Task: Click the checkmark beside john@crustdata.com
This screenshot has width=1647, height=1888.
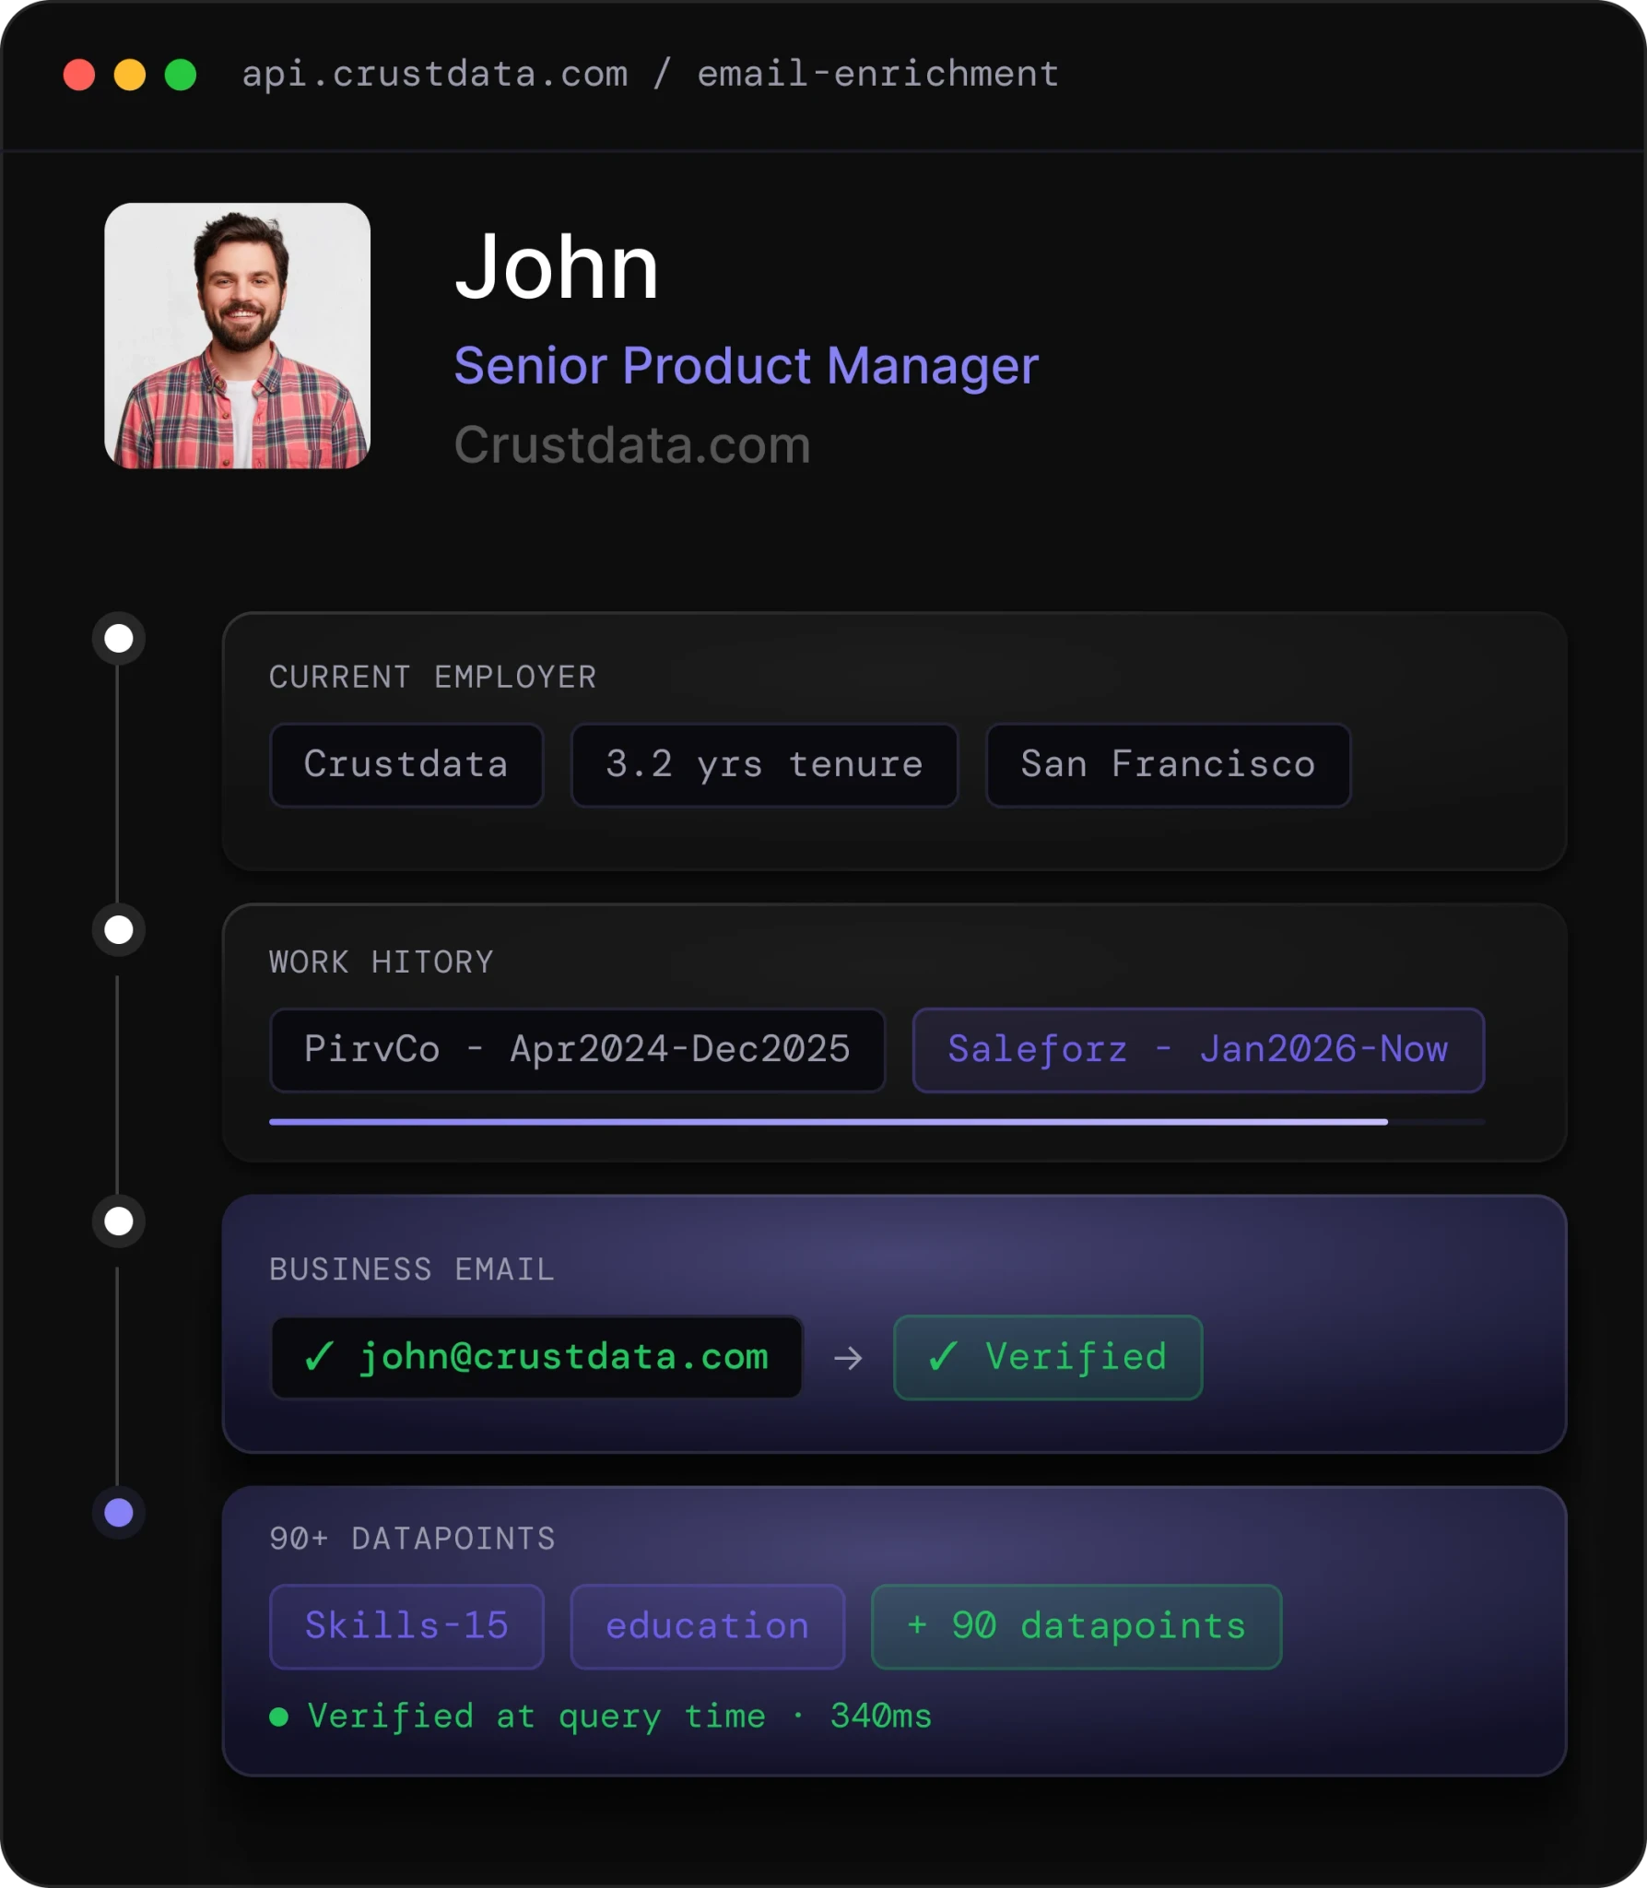Action: coord(319,1356)
